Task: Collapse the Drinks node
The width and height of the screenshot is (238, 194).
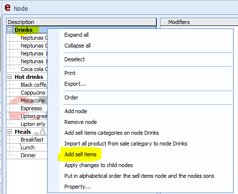Action: (10, 30)
